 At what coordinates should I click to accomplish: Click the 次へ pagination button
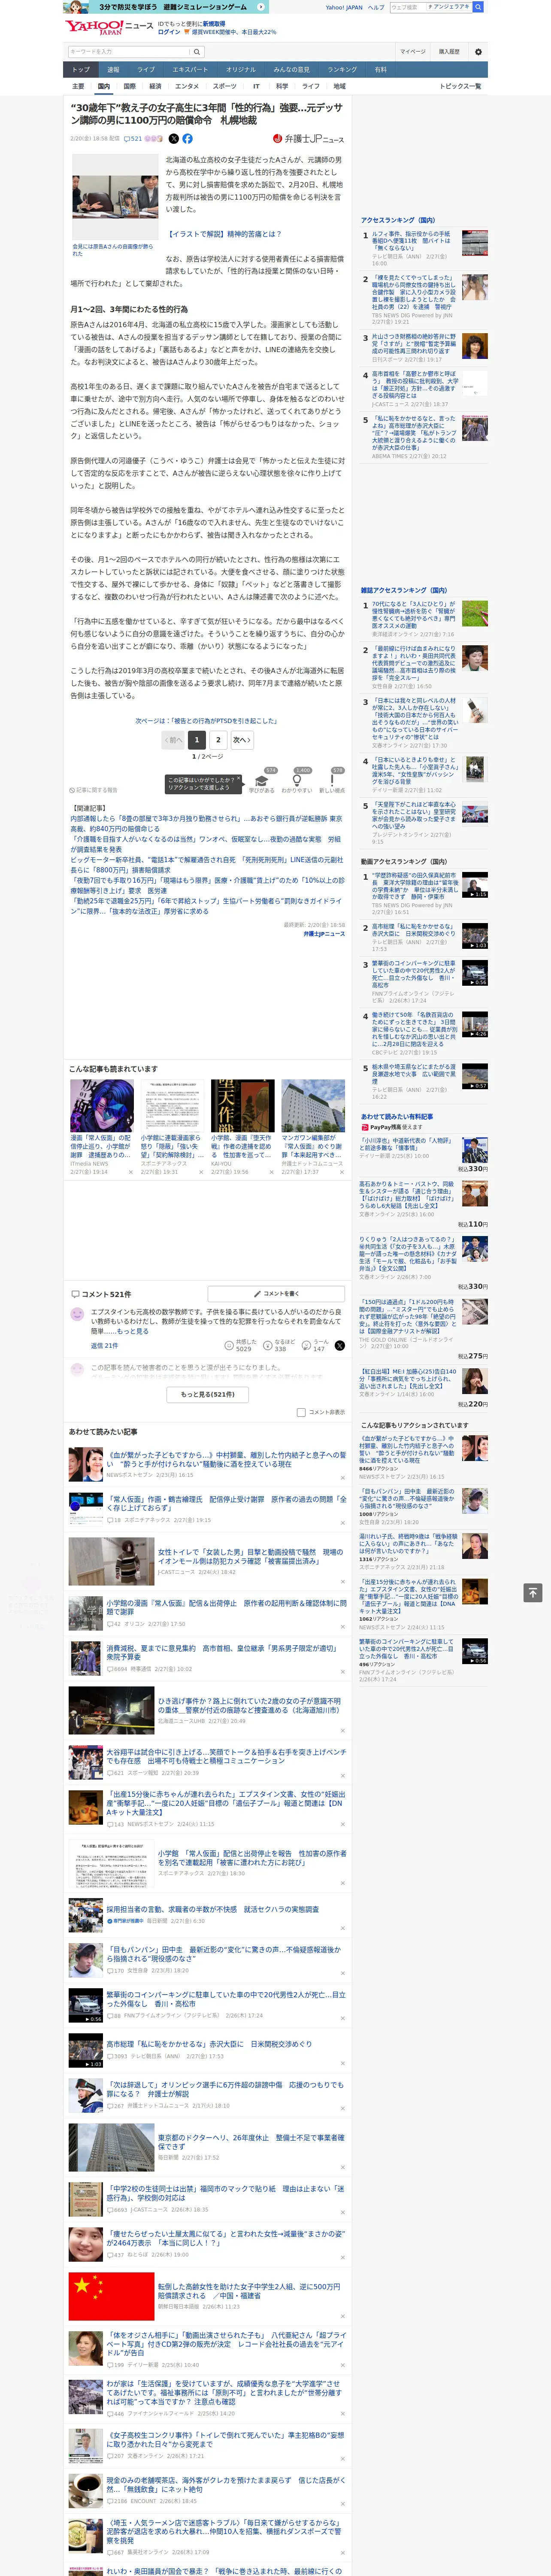coord(241,741)
